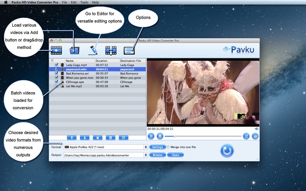Click the 00:00:31/00:04:21 time display
The height and width of the screenshot is (191, 306).
coord(160,129)
